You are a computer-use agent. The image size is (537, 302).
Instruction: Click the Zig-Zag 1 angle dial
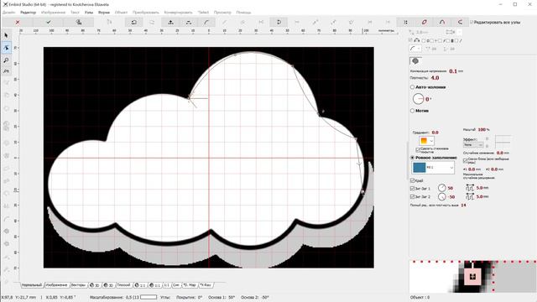coord(442,188)
